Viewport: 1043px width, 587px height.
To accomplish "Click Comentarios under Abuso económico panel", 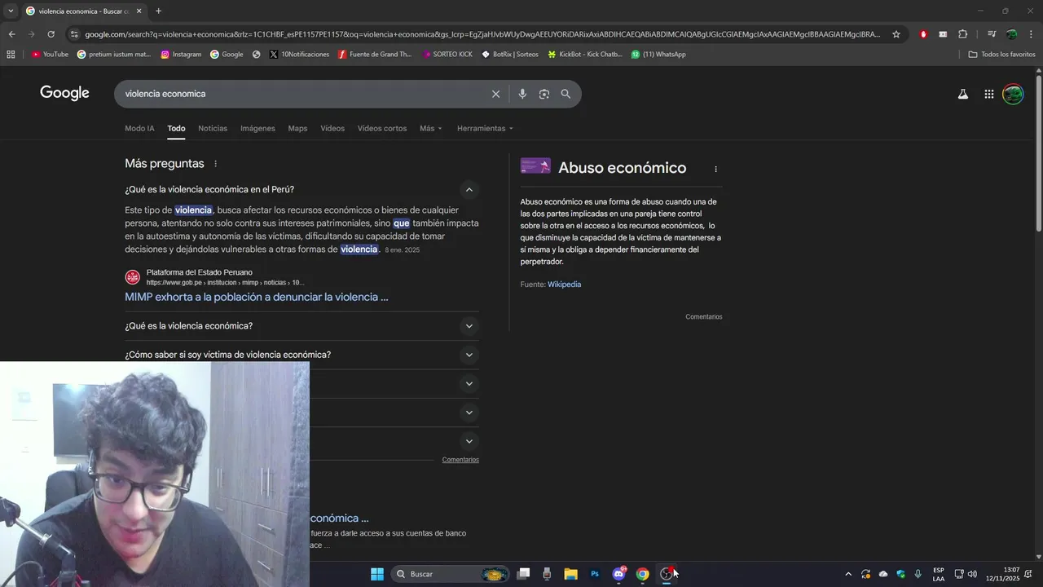I will tap(704, 317).
